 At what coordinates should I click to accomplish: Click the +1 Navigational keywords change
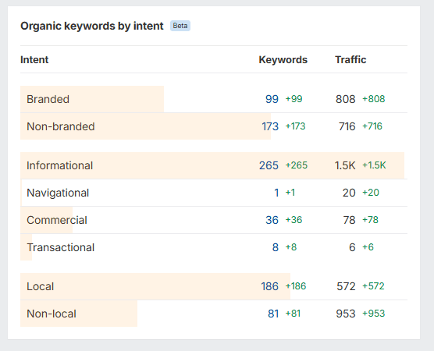290,192
